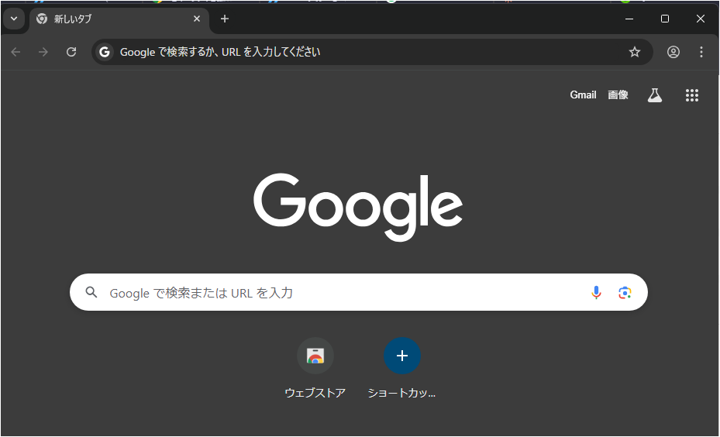Add a shortcut with the plus tile
Viewport: 720px width, 437px height.
[x=402, y=356]
